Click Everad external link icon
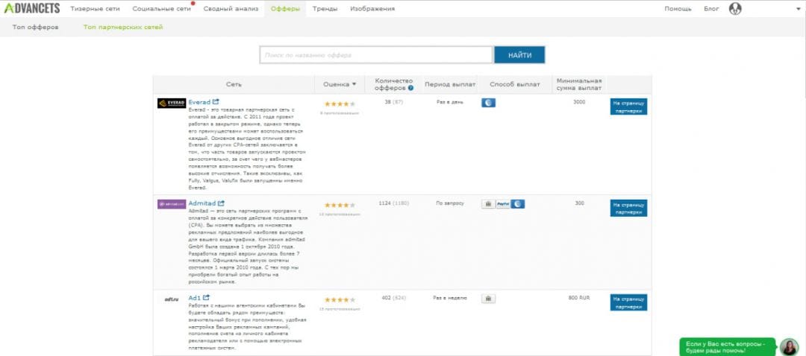 [216, 101]
